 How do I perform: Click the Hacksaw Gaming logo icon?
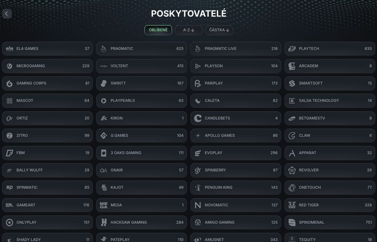[x=104, y=222]
